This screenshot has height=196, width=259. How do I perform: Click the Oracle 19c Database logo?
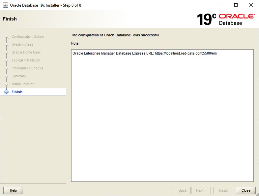[x=226, y=20]
